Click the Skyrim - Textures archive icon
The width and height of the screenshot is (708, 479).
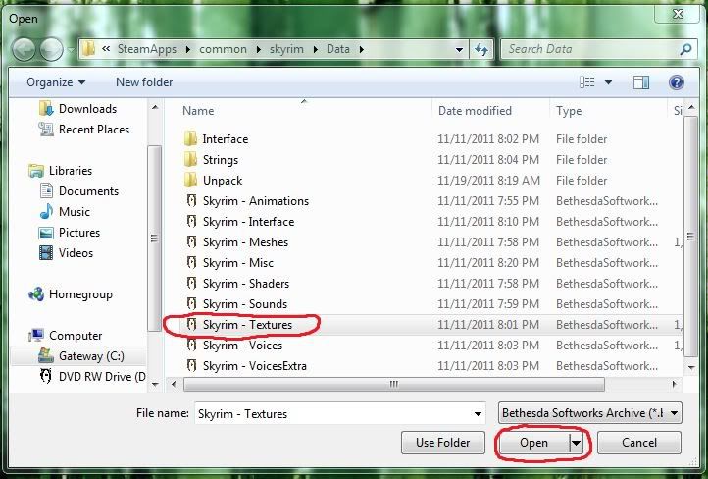point(192,325)
